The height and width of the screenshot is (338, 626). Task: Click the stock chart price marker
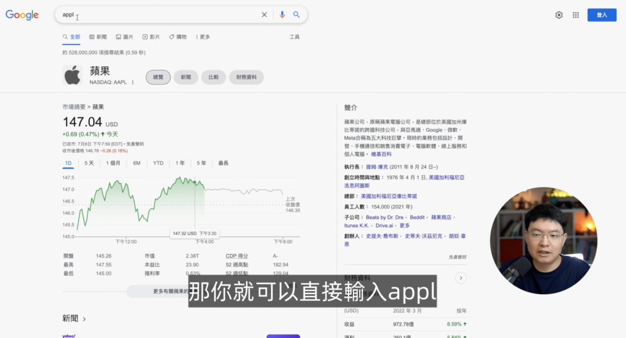(x=195, y=182)
